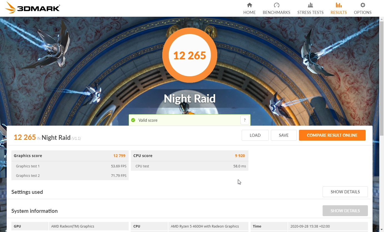This screenshot has width=384, height=232.
Task: Click the CPU score value 9 920
Action: (x=240, y=156)
